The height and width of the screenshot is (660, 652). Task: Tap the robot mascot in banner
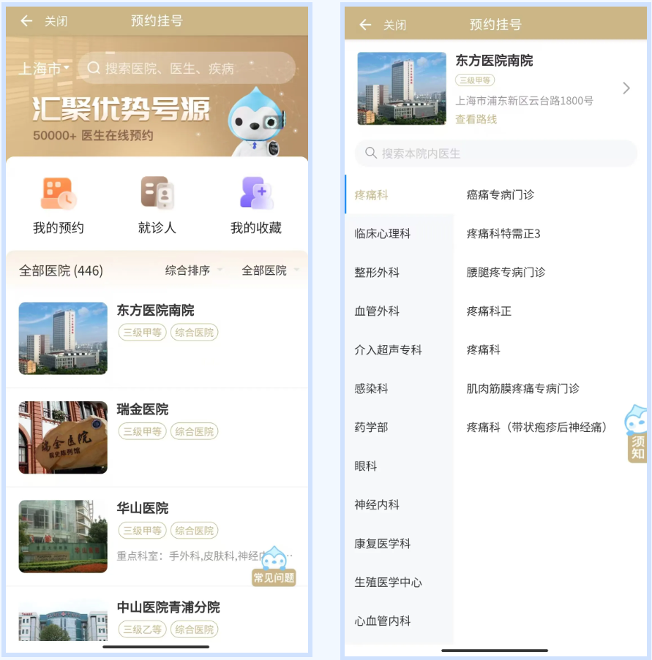[255, 122]
